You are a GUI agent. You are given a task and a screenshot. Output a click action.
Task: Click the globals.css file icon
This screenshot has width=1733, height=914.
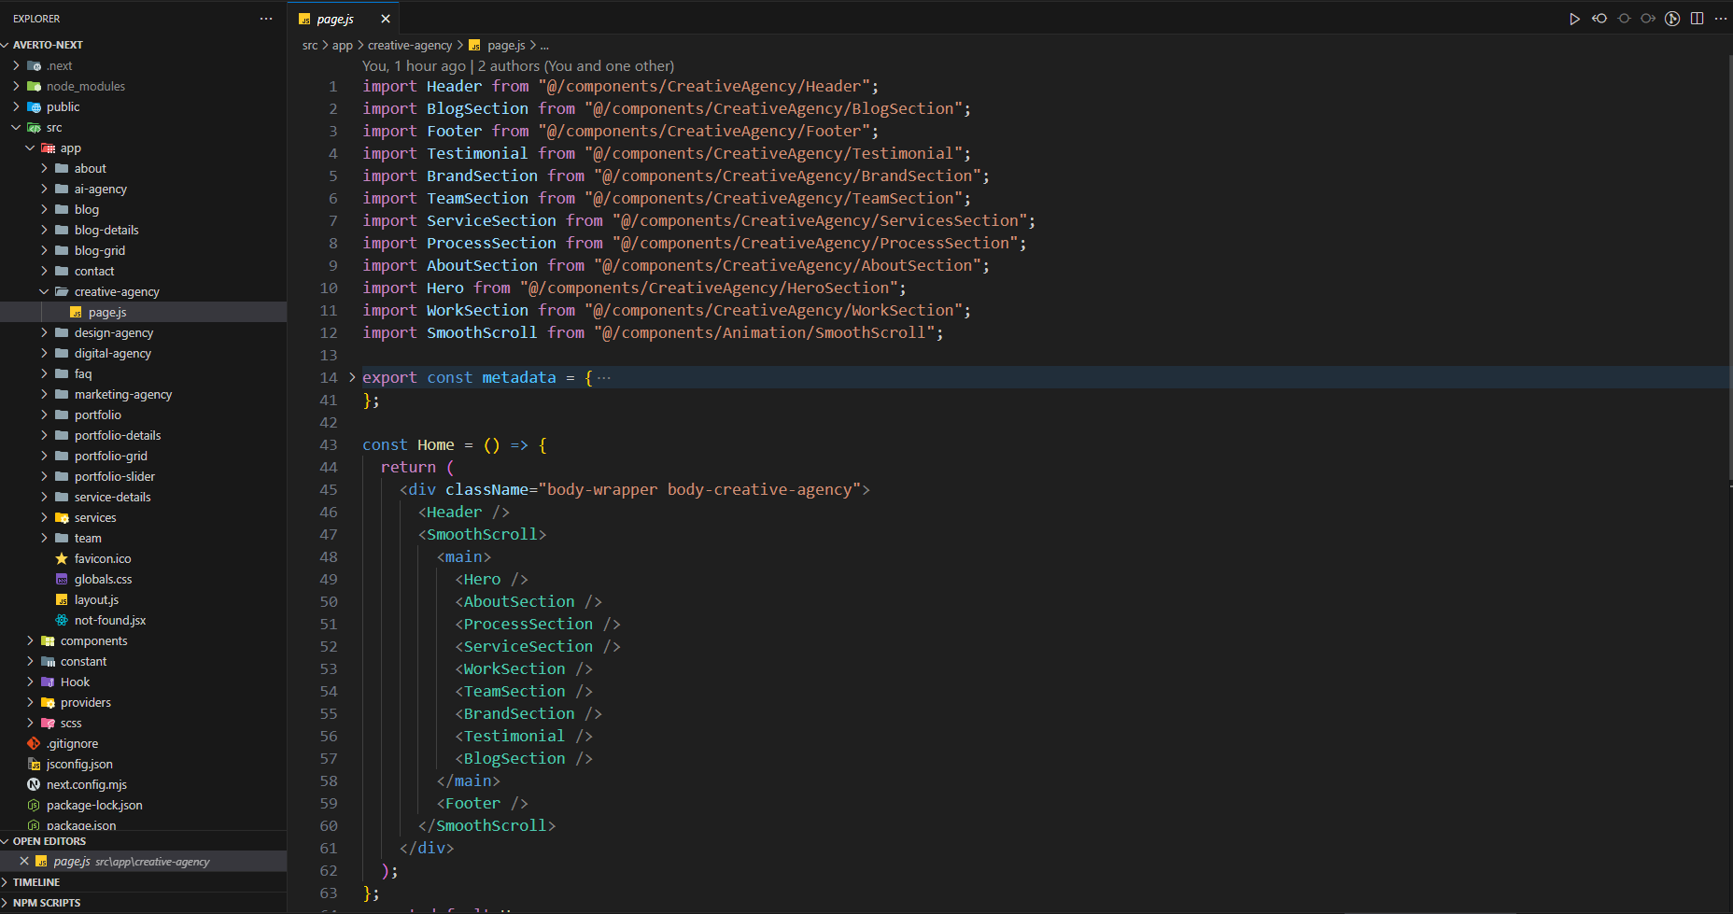click(x=62, y=579)
